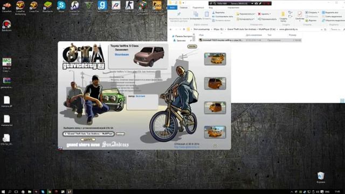Expand the Move to dropdown in ribbon
Image resolution: width=345 pixels, height=194 pixels.
pos(254,14)
